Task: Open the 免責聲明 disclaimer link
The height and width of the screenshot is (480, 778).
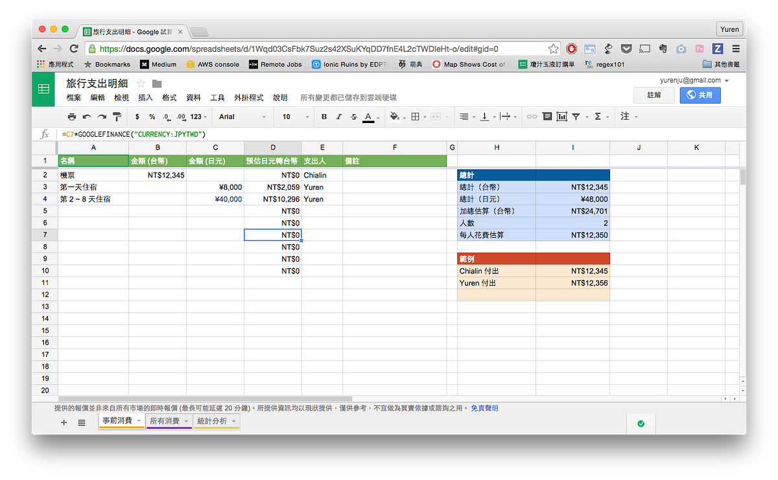Action: pyautogui.click(x=484, y=408)
